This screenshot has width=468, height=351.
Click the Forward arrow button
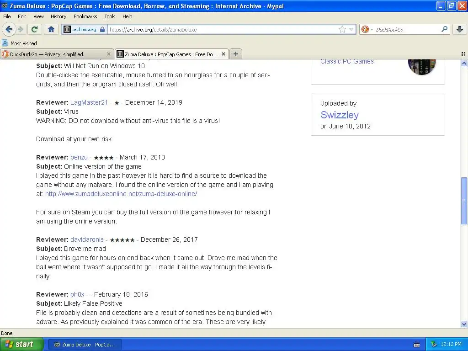[x=21, y=29]
